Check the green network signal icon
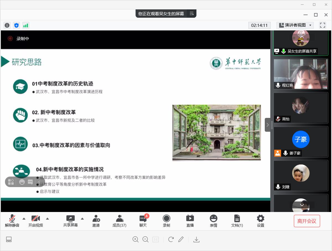 26,25
